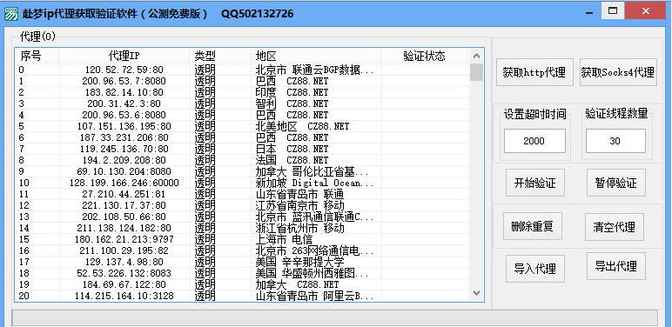This screenshot has width=672, height=327.
Task: Click scrollbar up arrow of proxy list
Action: [476, 56]
